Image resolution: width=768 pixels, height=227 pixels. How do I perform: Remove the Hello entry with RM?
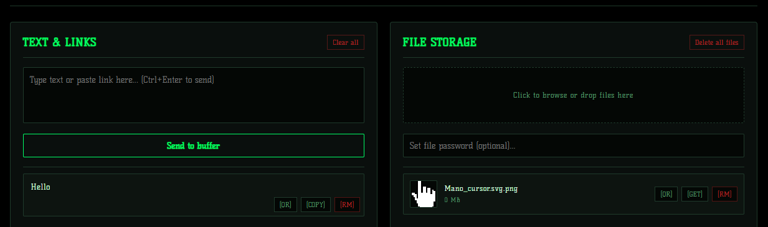[347, 205]
